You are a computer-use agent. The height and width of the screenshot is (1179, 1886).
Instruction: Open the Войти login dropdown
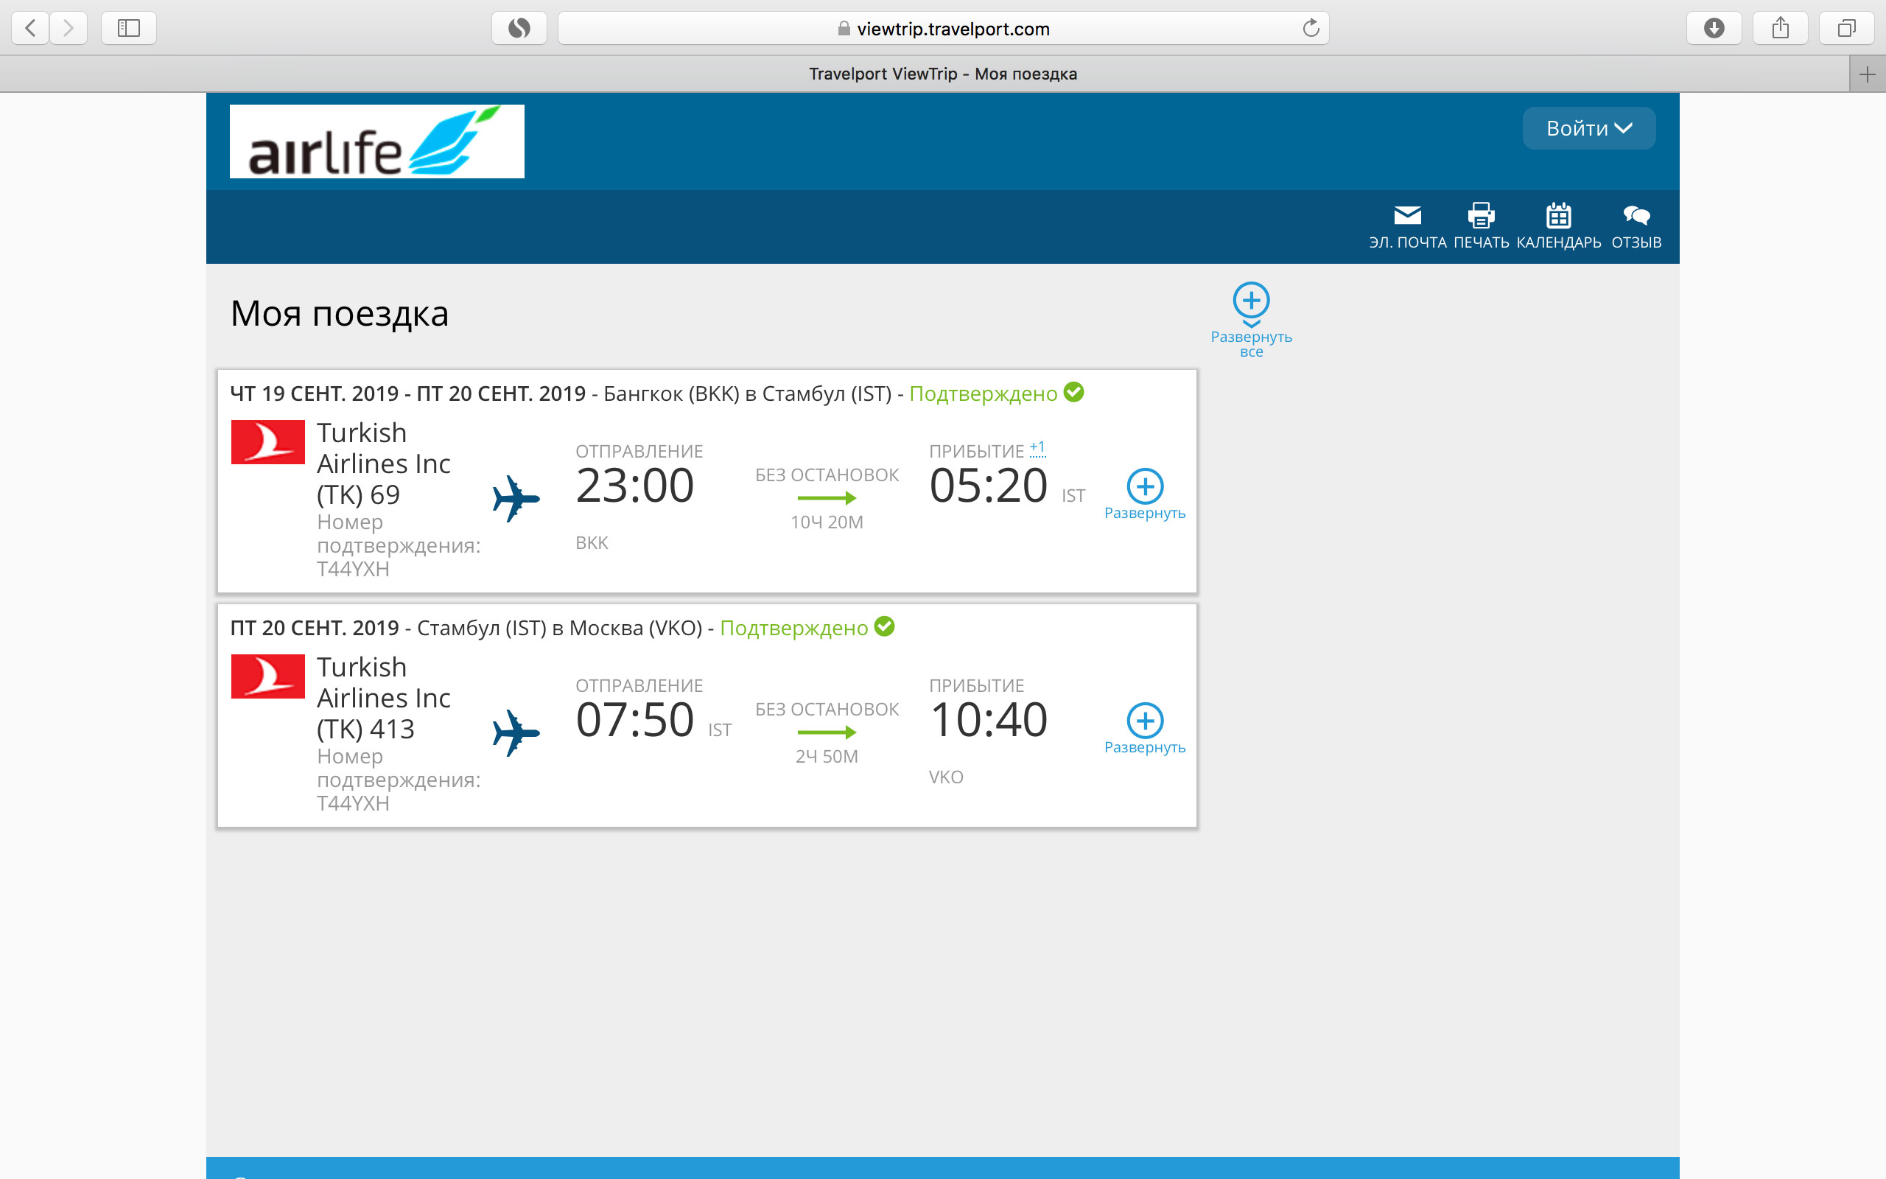click(x=1588, y=129)
